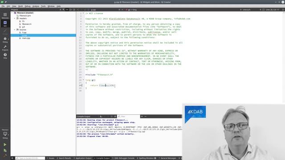The height and width of the screenshot is (160, 285).
Task: Toggle the left sidebar visibility
Action: pyautogui.click(x=12, y=158)
